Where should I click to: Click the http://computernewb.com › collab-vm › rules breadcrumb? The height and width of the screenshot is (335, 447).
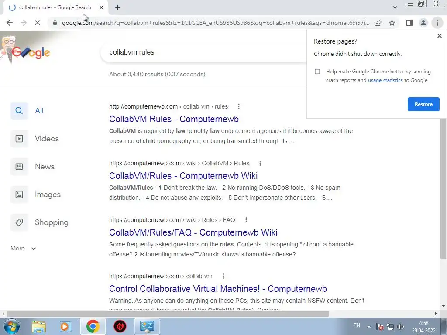[x=168, y=106]
